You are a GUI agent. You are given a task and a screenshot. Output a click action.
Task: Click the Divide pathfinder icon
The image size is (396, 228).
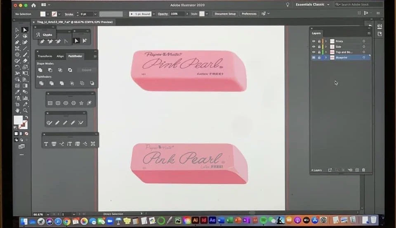point(41,83)
